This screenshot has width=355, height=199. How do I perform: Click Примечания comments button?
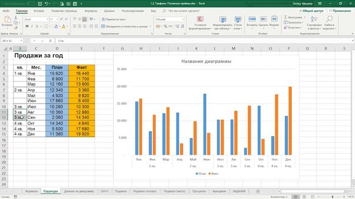tap(340, 11)
